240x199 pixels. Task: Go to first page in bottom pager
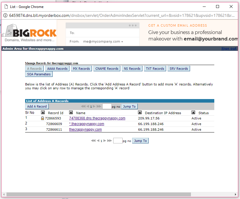click(x=93, y=140)
